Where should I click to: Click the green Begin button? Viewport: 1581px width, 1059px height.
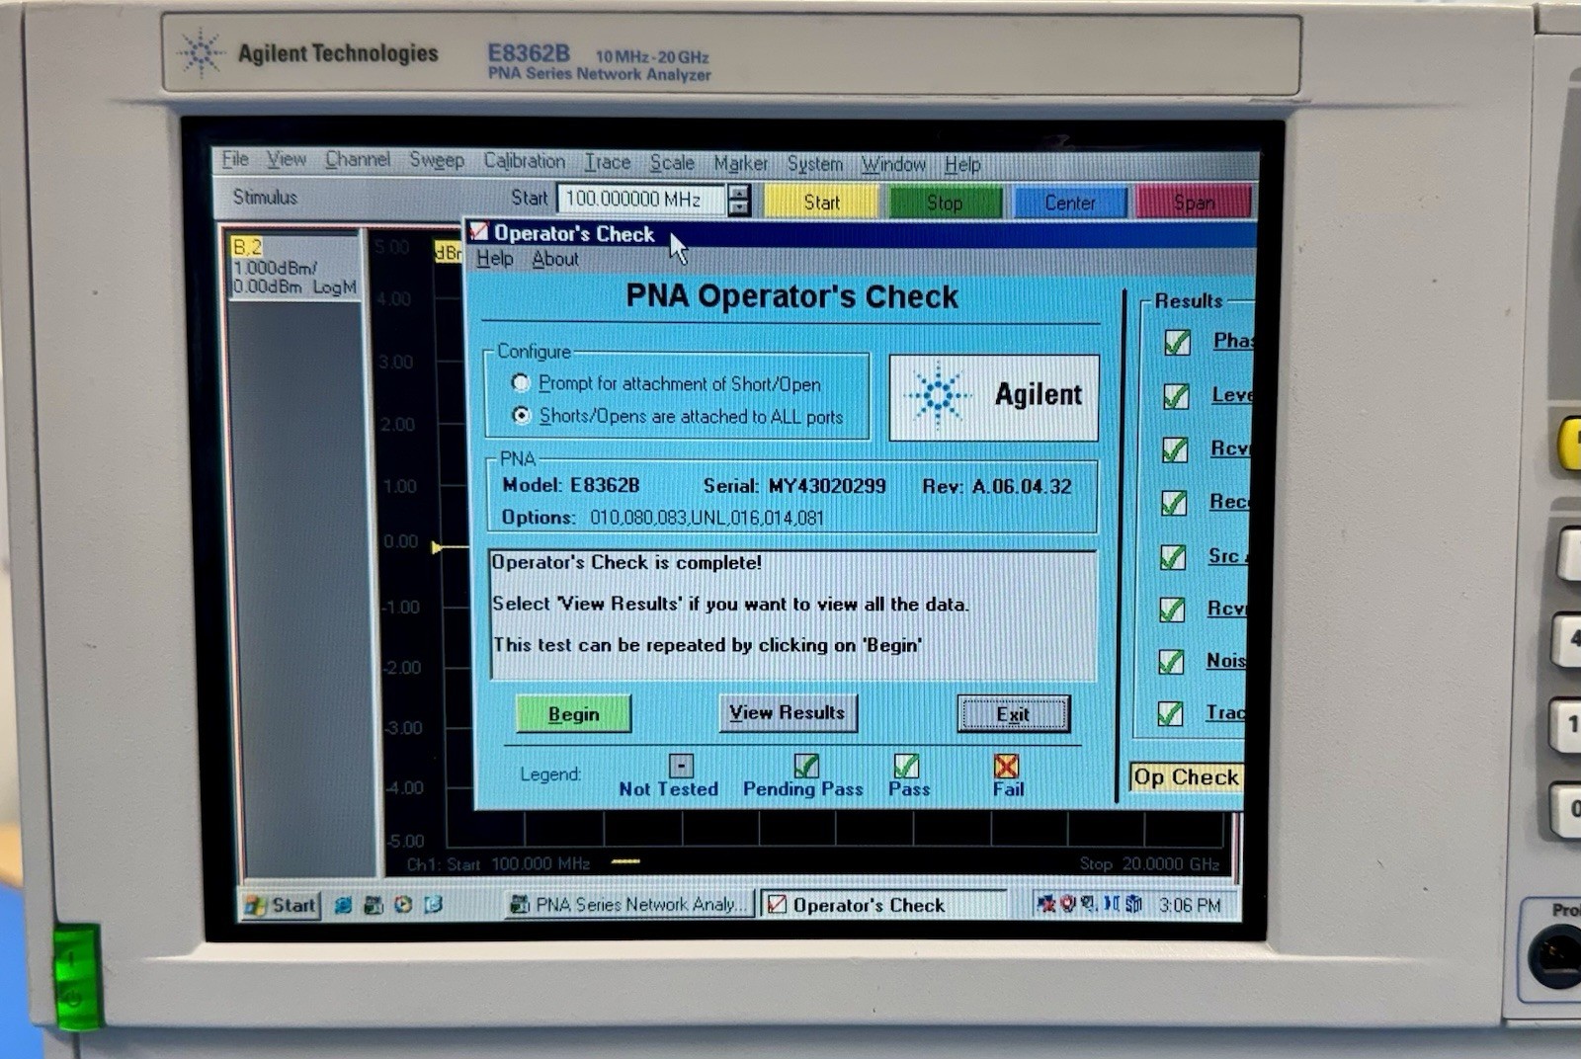(573, 713)
